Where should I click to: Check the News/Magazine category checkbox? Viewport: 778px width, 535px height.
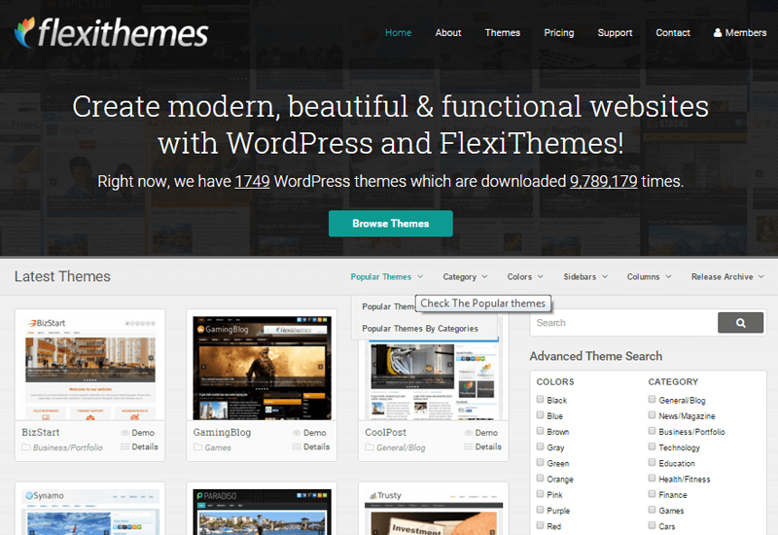pyautogui.click(x=652, y=415)
